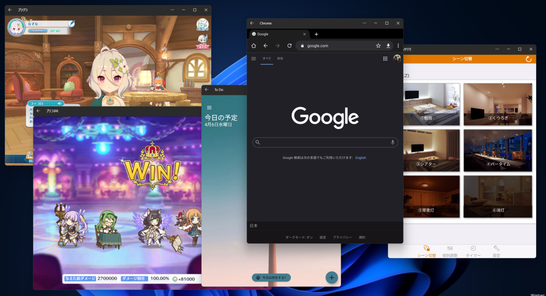Open Google account profile picture
Screen dimensions: 546x296
point(397,58)
